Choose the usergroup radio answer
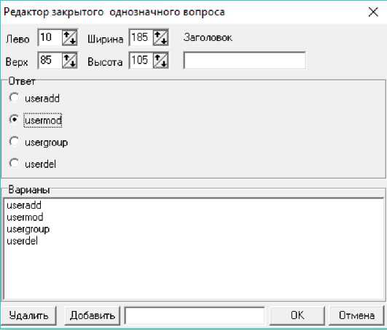 14,142
